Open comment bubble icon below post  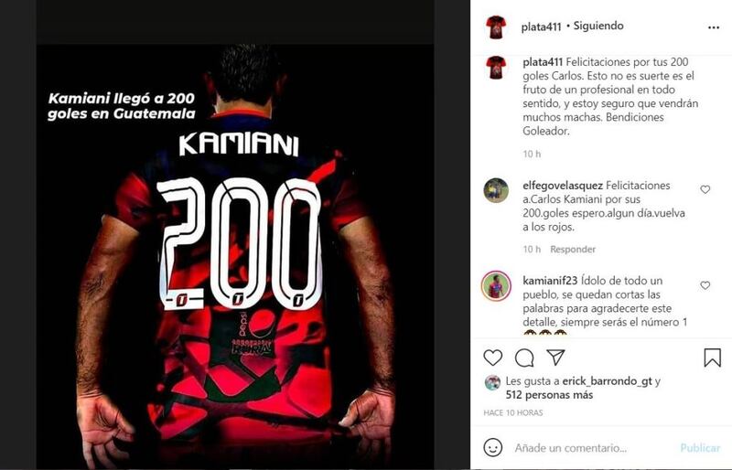click(524, 358)
